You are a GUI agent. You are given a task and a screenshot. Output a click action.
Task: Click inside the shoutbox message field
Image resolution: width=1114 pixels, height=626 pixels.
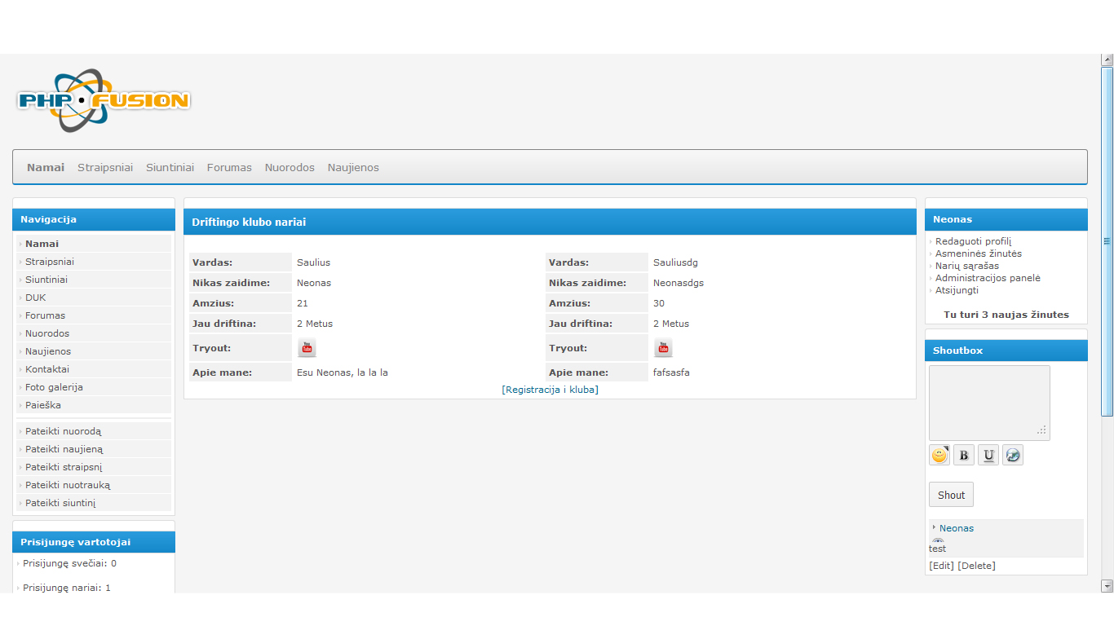[x=989, y=403]
